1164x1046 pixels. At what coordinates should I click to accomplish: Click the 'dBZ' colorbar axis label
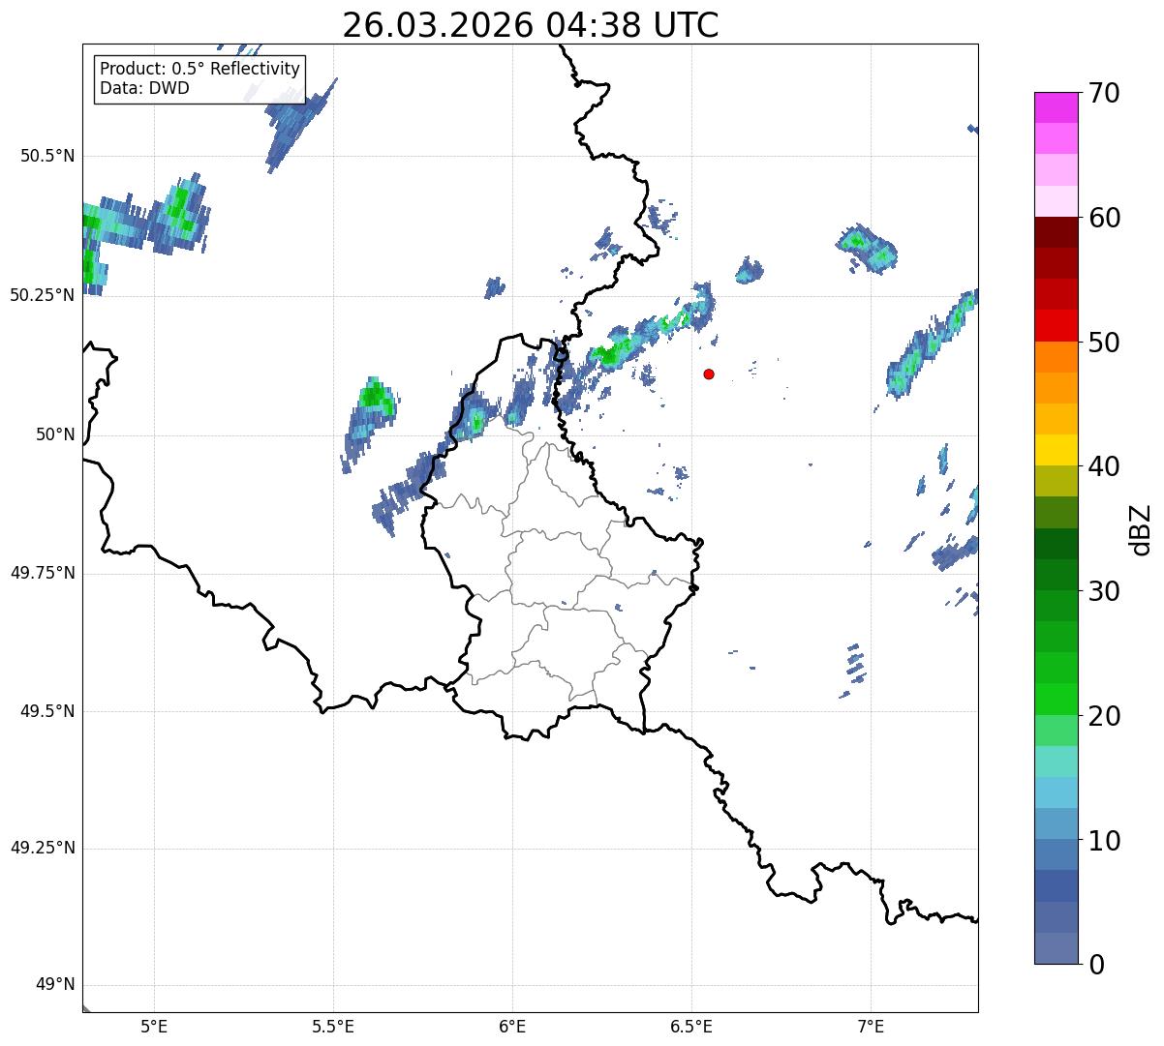(x=1140, y=528)
